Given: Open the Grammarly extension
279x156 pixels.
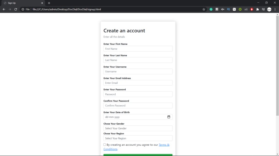Looking at the screenshot, I should (x=211, y=9).
